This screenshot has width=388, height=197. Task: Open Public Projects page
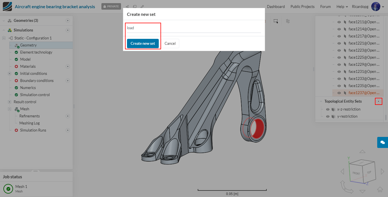click(303, 7)
